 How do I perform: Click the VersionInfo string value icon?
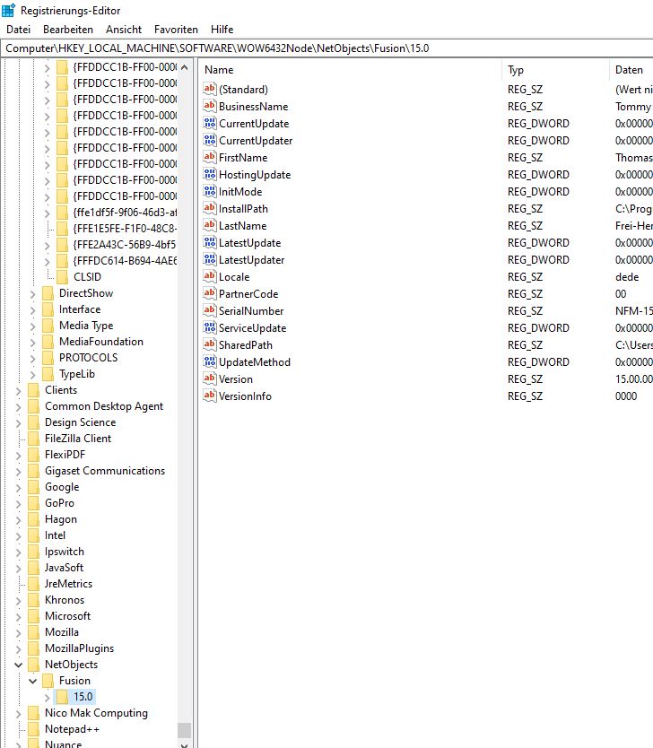pyautogui.click(x=210, y=396)
